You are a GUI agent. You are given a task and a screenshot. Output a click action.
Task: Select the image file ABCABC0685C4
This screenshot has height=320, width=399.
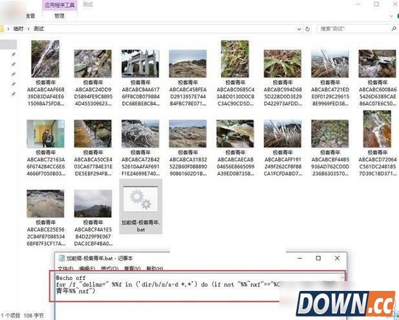point(235,59)
